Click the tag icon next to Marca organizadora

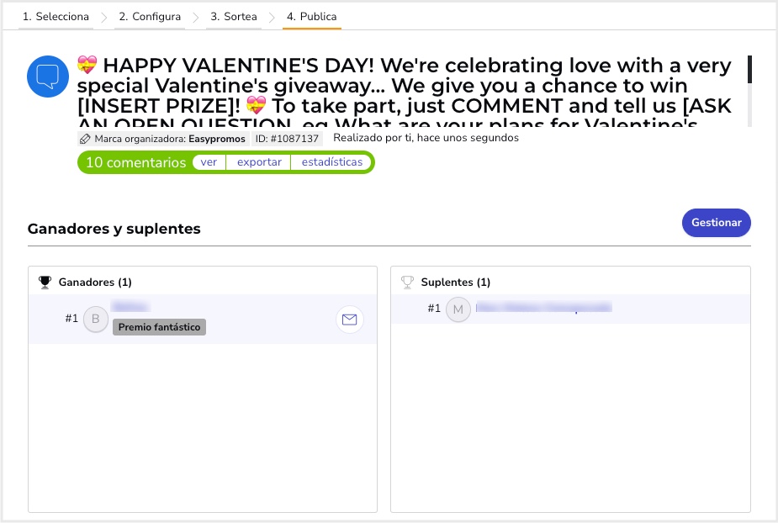85,139
